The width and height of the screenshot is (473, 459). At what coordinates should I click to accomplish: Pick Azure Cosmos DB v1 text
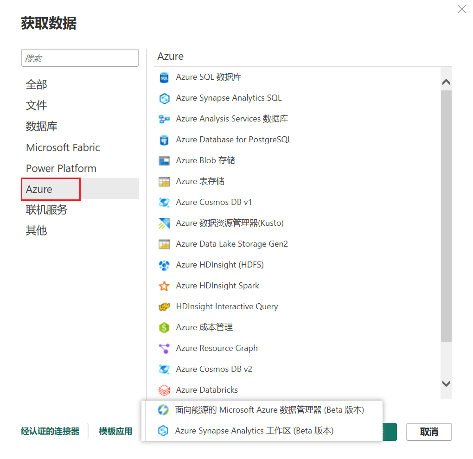pos(214,202)
